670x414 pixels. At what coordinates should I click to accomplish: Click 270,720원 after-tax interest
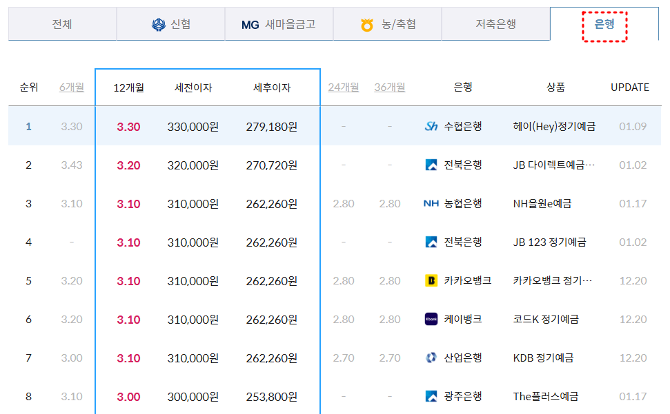pyautogui.click(x=272, y=165)
